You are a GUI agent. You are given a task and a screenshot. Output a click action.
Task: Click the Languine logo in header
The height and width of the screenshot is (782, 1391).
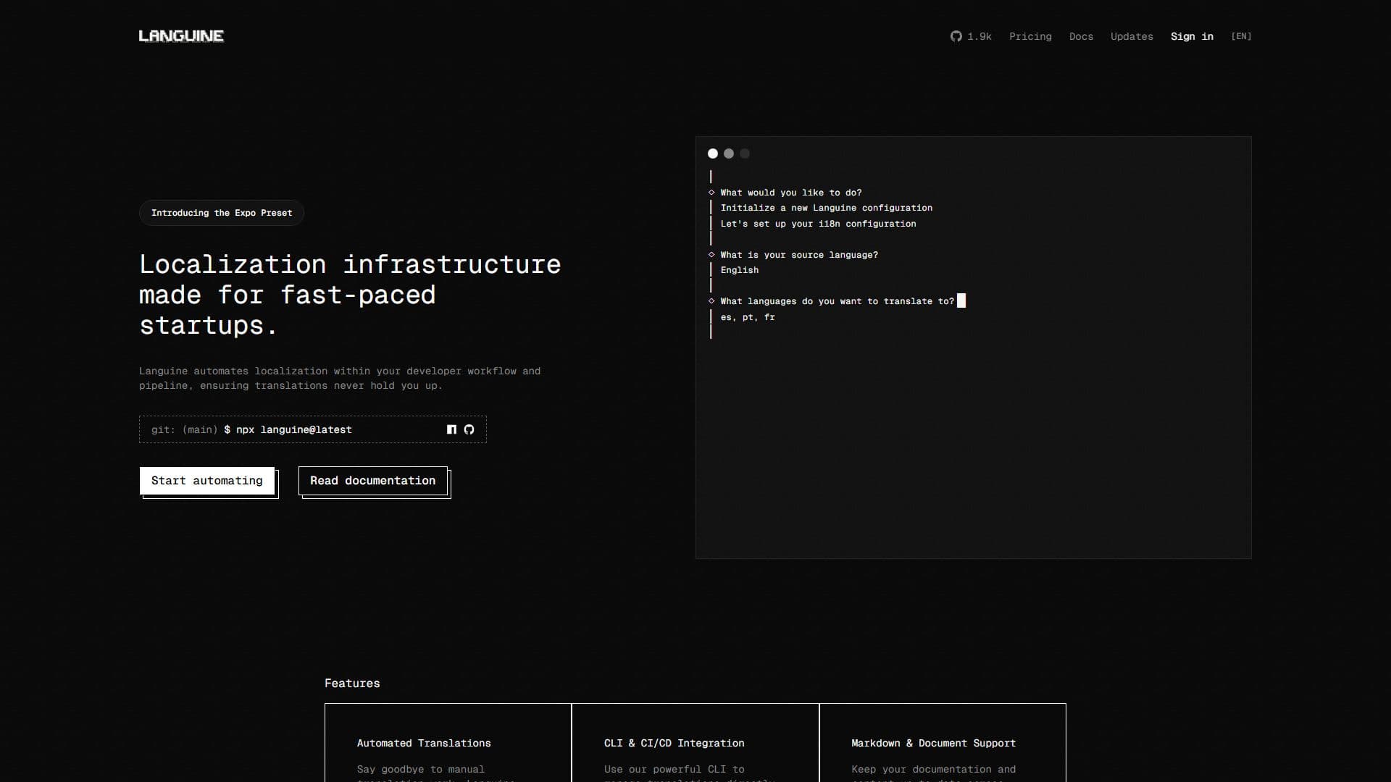pyautogui.click(x=181, y=35)
